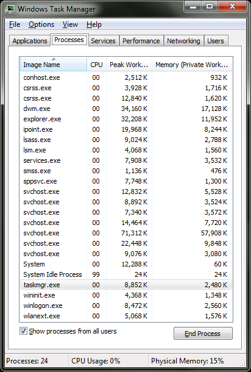
Task: Switch to the Users tab
Action: click(216, 41)
